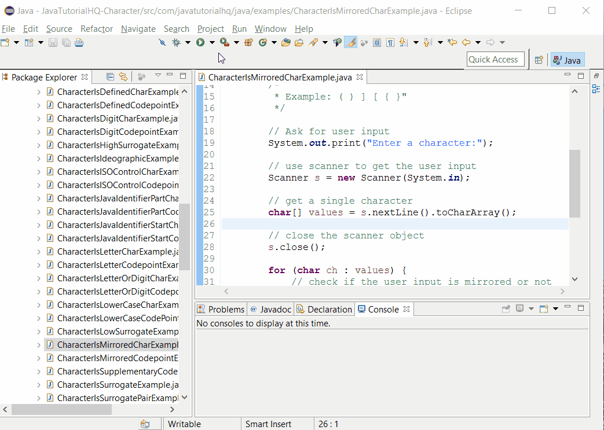Run code coverage using the Coverage icon
Viewport: 604px width, 430px height.
coord(223,42)
